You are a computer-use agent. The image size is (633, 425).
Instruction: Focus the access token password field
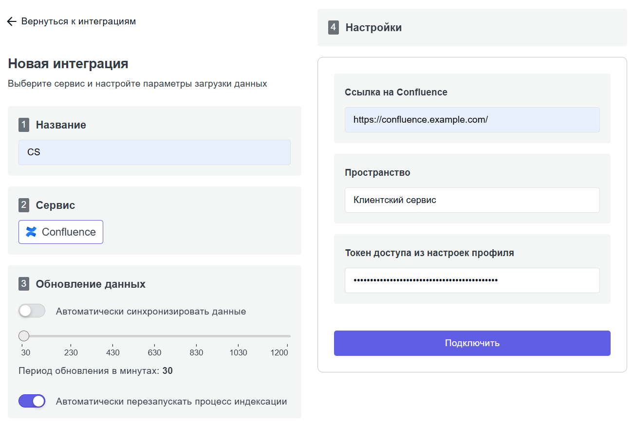(x=472, y=280)
